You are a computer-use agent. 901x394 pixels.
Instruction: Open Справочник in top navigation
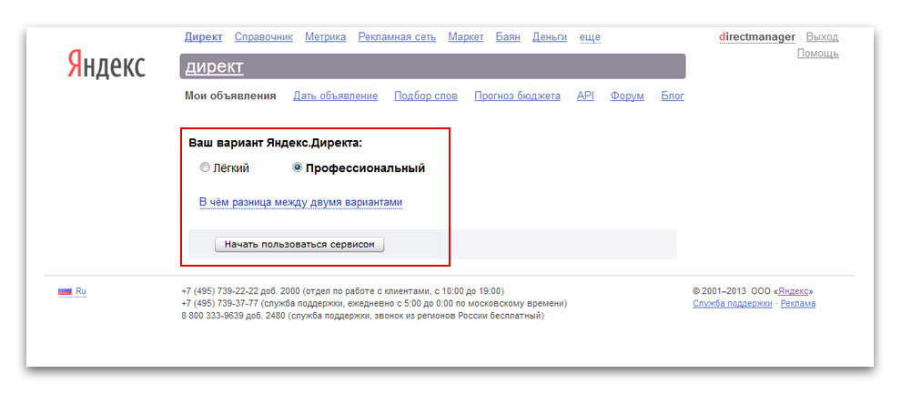coord(263,37)
